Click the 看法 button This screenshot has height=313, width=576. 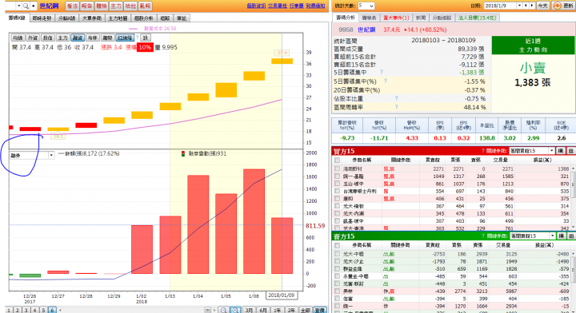pos(72,6)
